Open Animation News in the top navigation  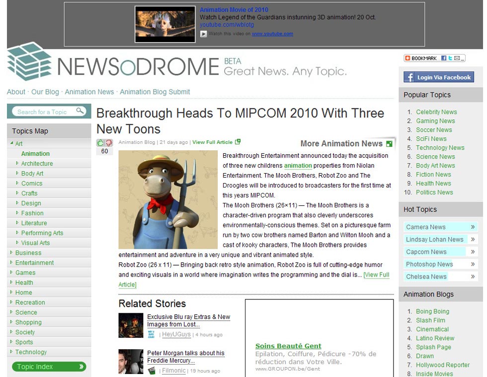(89, 92)
